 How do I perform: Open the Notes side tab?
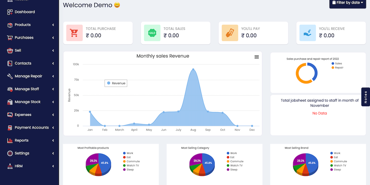[x=365, y=97]
